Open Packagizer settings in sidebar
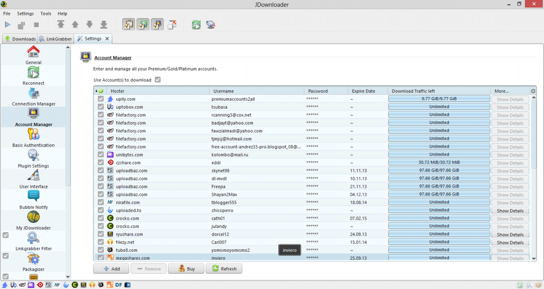The width and height of the screenshot is (544, 289). coord(33,262)
